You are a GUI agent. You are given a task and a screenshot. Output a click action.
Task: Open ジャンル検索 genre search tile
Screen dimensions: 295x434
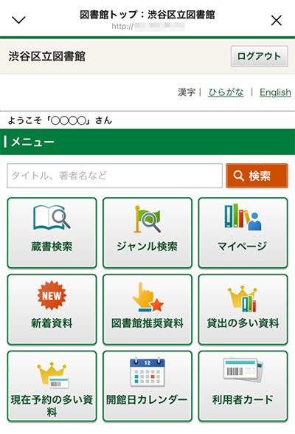[147, 232]
